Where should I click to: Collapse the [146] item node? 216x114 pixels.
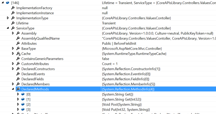point(3,2)
